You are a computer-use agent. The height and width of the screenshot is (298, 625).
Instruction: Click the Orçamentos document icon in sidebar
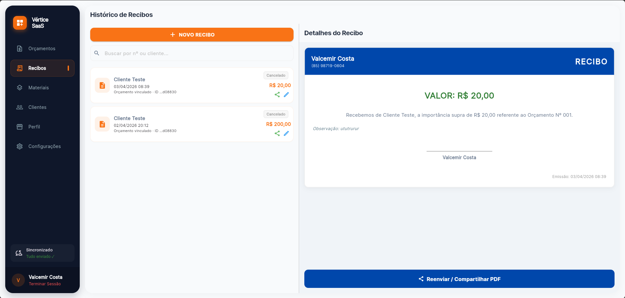tap(20, 49)
